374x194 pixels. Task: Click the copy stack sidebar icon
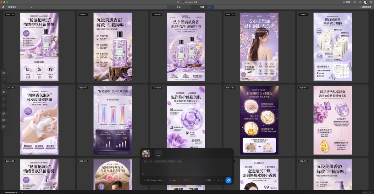[3, 92]
